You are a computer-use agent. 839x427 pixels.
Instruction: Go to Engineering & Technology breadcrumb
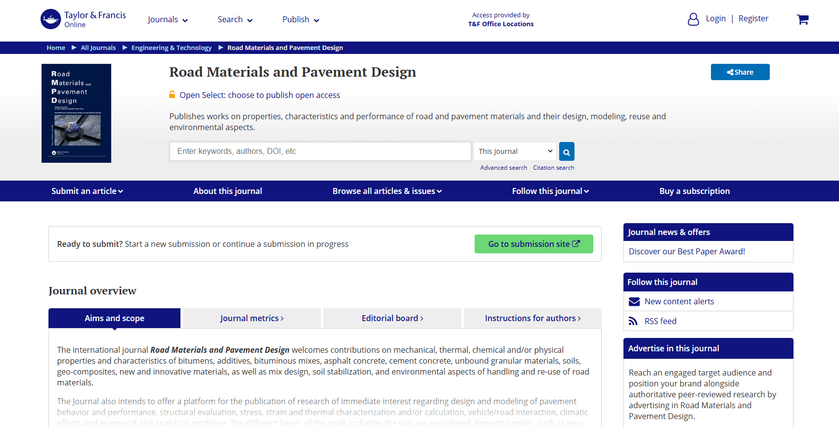tap(172, 48)
